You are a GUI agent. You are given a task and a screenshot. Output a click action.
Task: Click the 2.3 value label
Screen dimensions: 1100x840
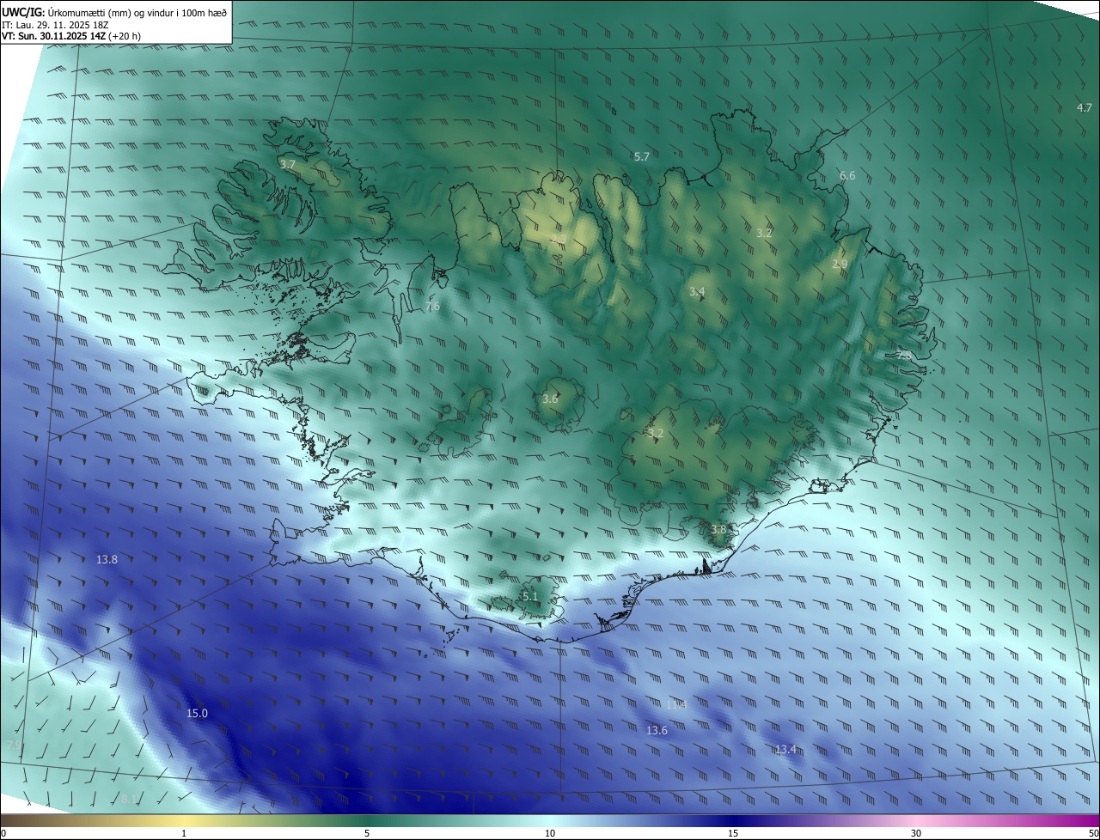tap(558, 239)
